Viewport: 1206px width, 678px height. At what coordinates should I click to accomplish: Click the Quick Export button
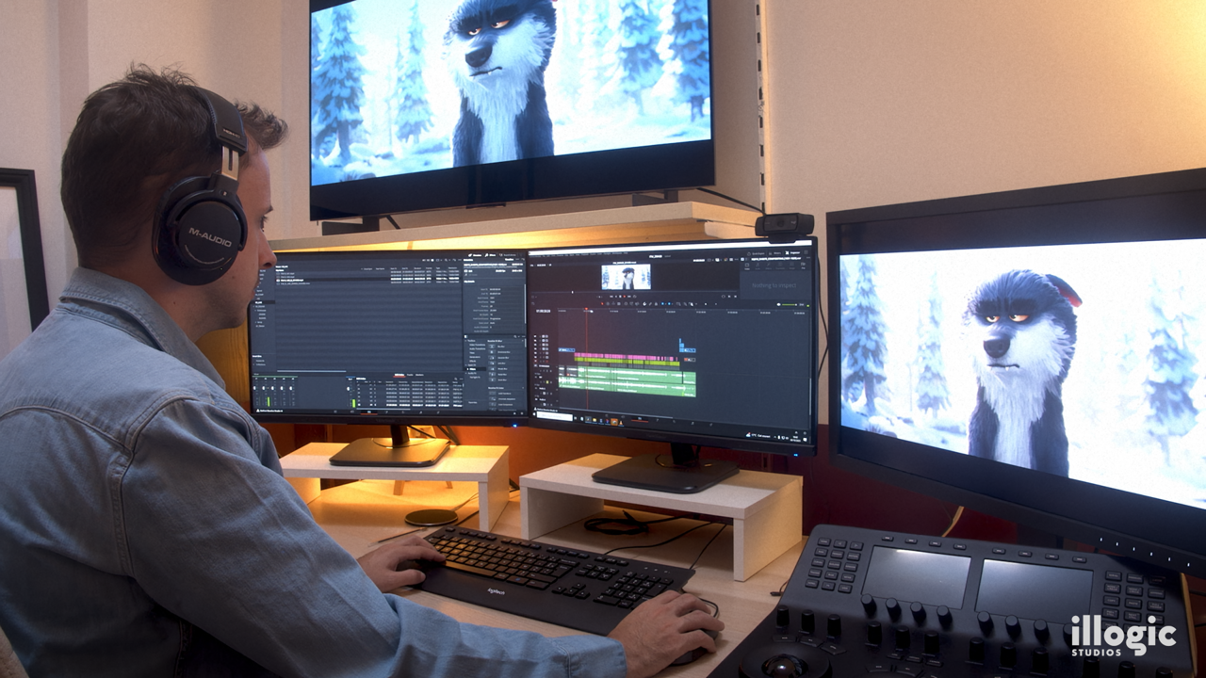pyautogui.click(x=756, y=253)
